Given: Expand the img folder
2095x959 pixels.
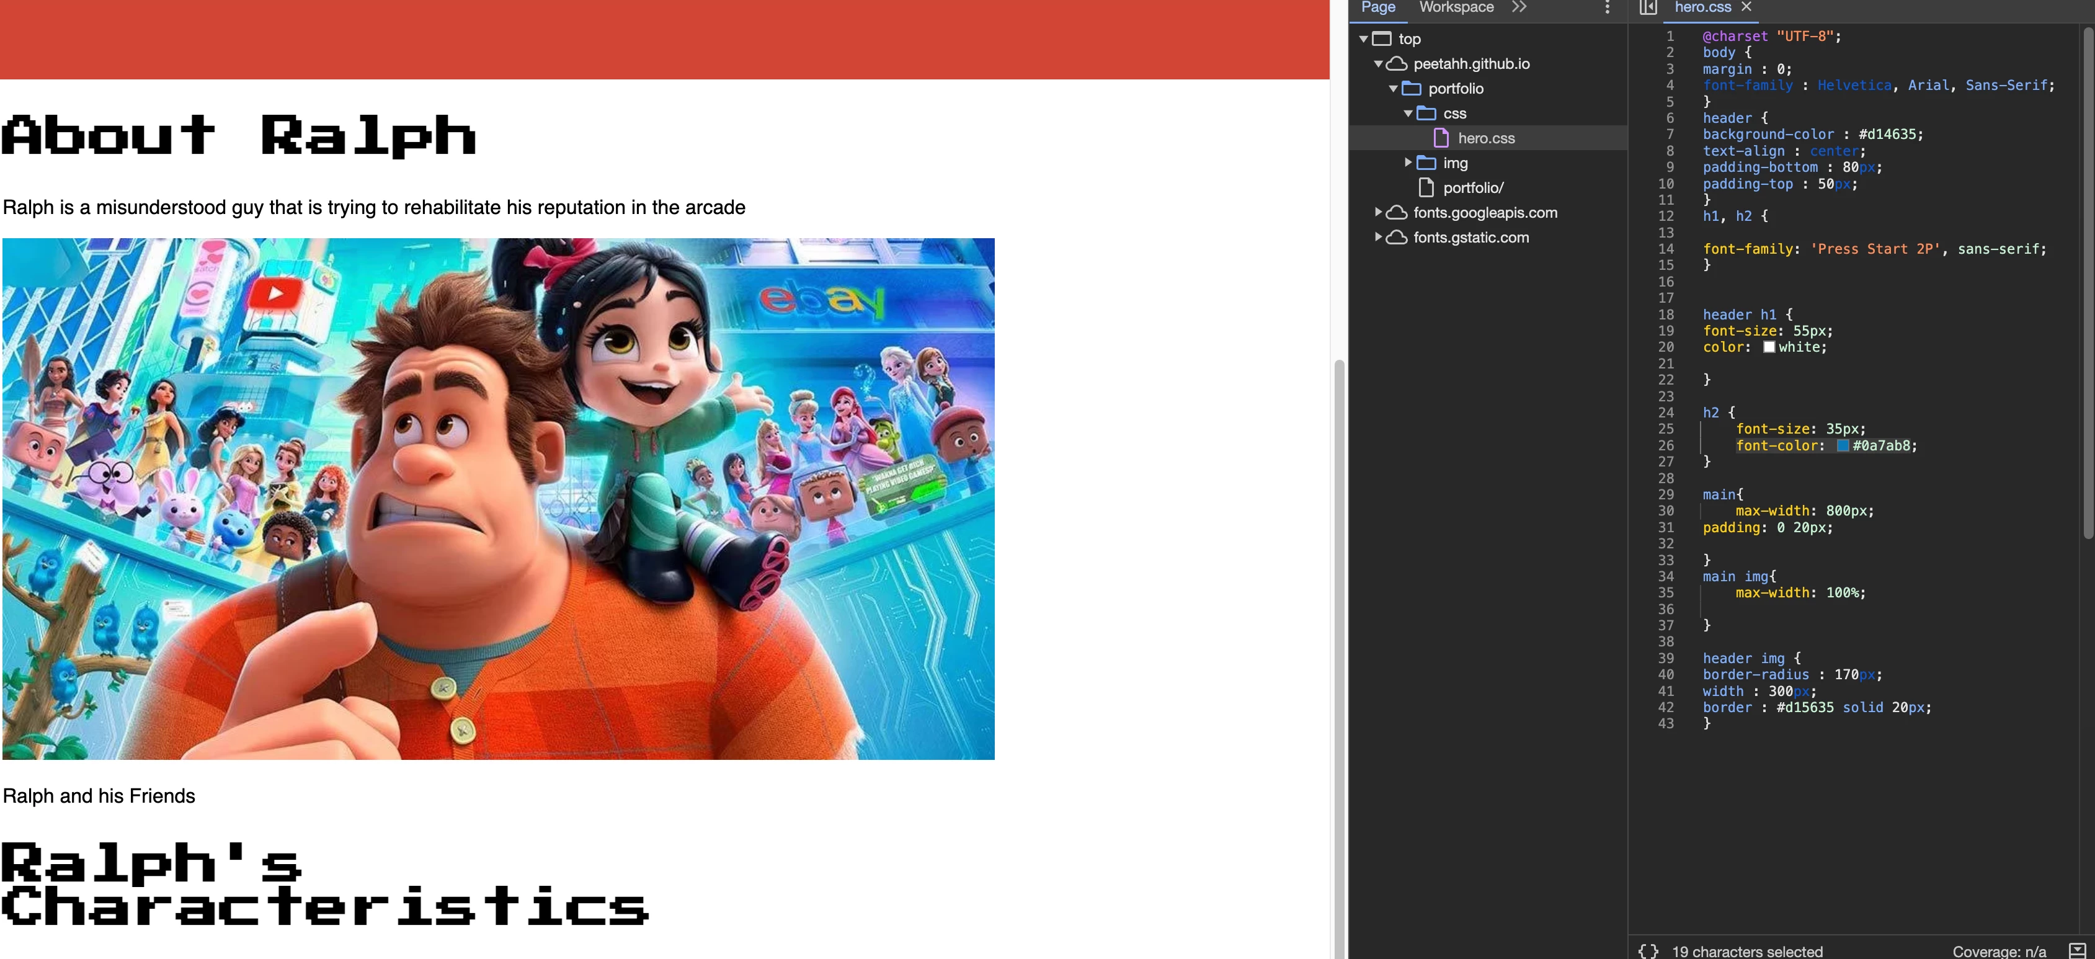Looking at the screenshot, I should pyautogui.click(x=1408, y=163).
